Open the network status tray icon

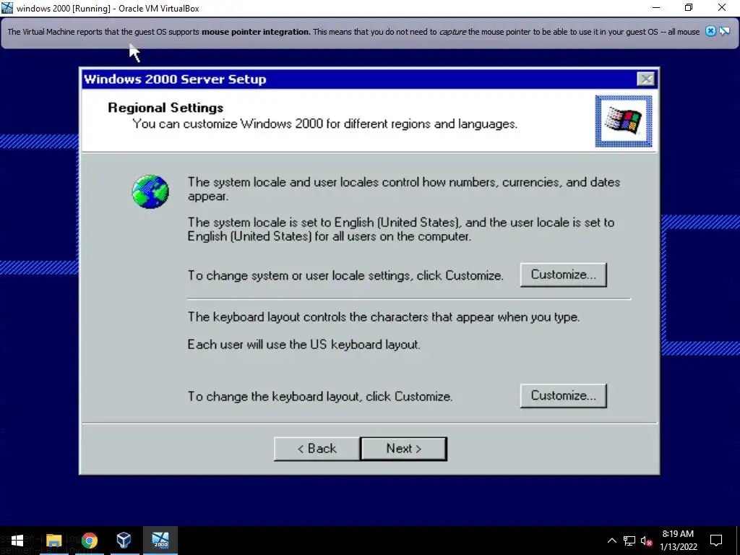(x=629, y=541)
